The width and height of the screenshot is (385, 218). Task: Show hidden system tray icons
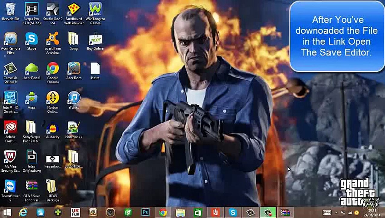click(x=336, y=213)
